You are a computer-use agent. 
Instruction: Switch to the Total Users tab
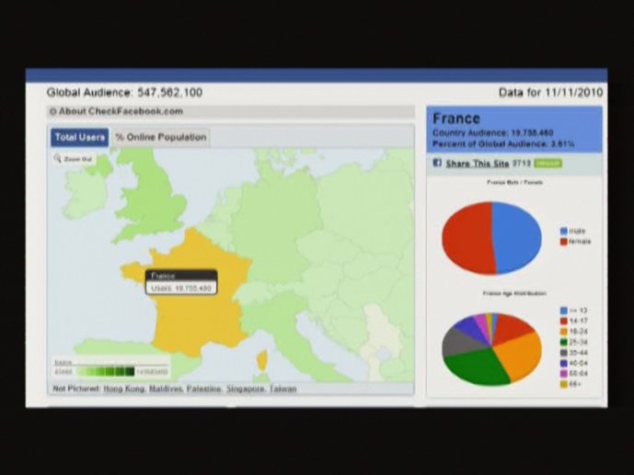[x=80, y=137]
